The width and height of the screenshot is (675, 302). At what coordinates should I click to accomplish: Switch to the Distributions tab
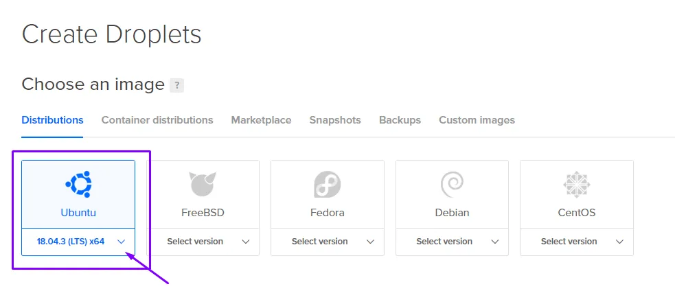52,120
